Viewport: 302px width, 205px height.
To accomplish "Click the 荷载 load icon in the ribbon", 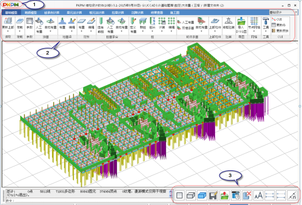I will pos(19,21).
